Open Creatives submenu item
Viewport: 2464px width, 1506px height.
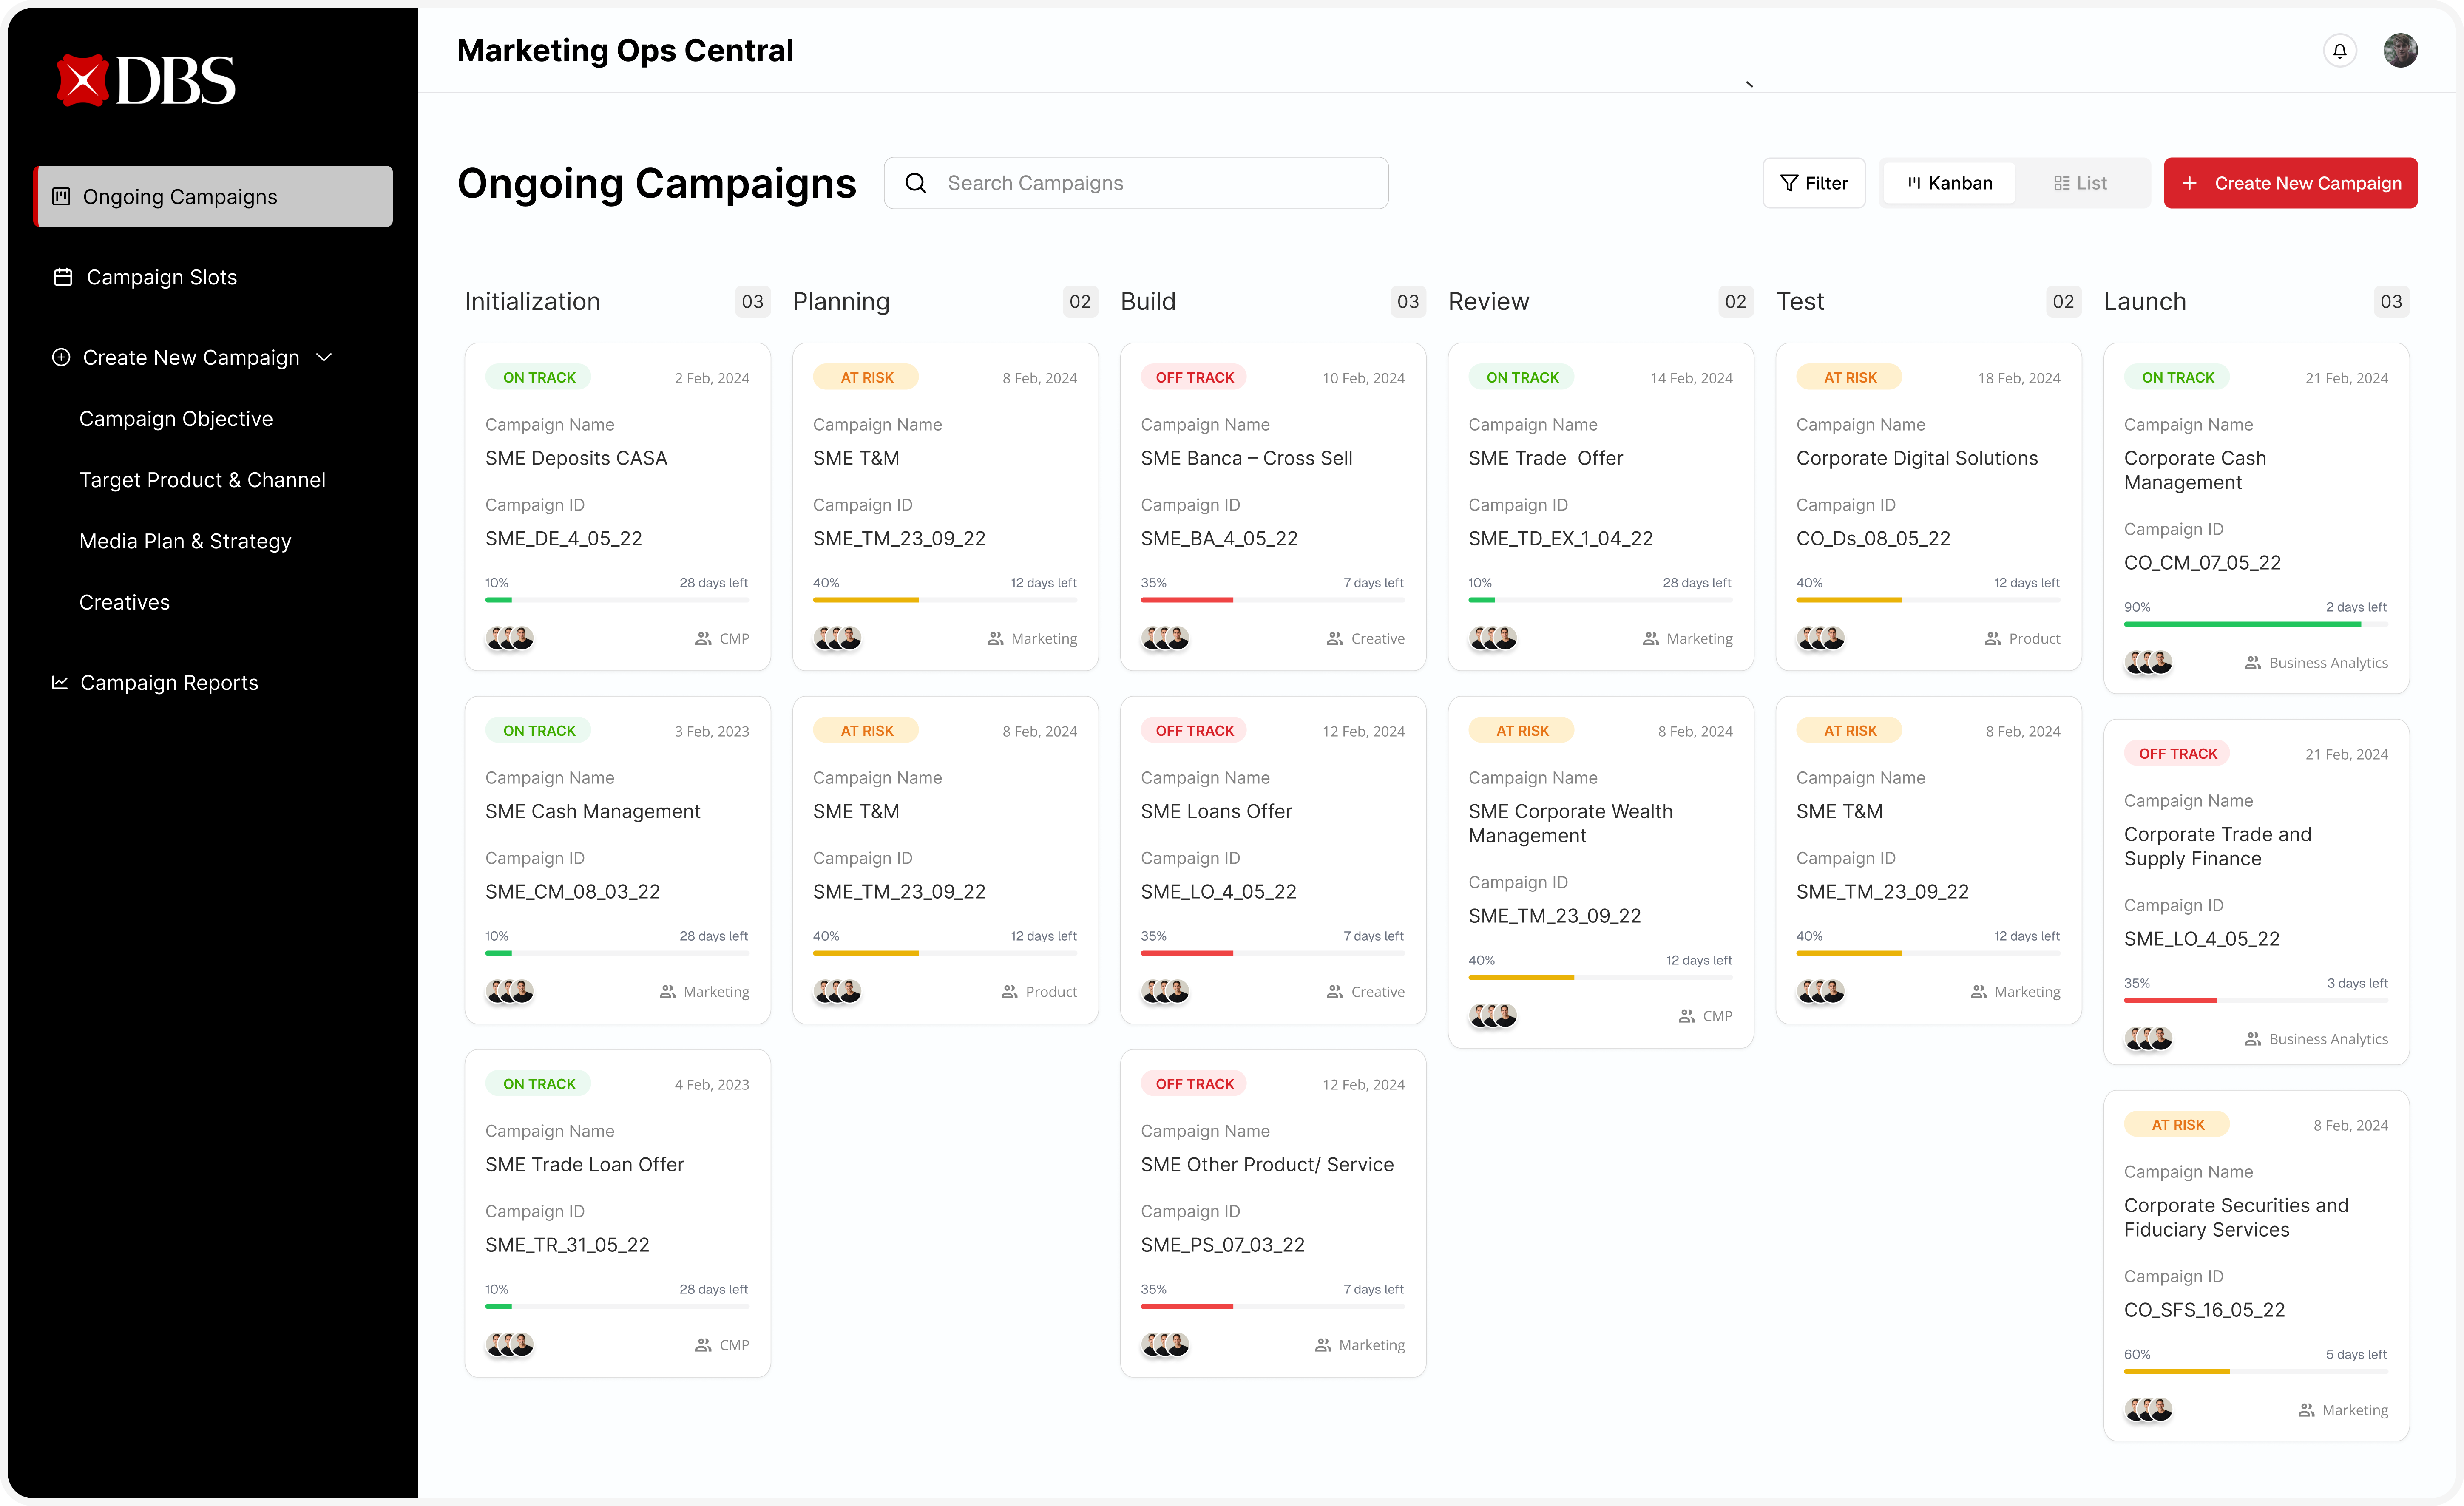pyautogui.click(x=124, y=602)
